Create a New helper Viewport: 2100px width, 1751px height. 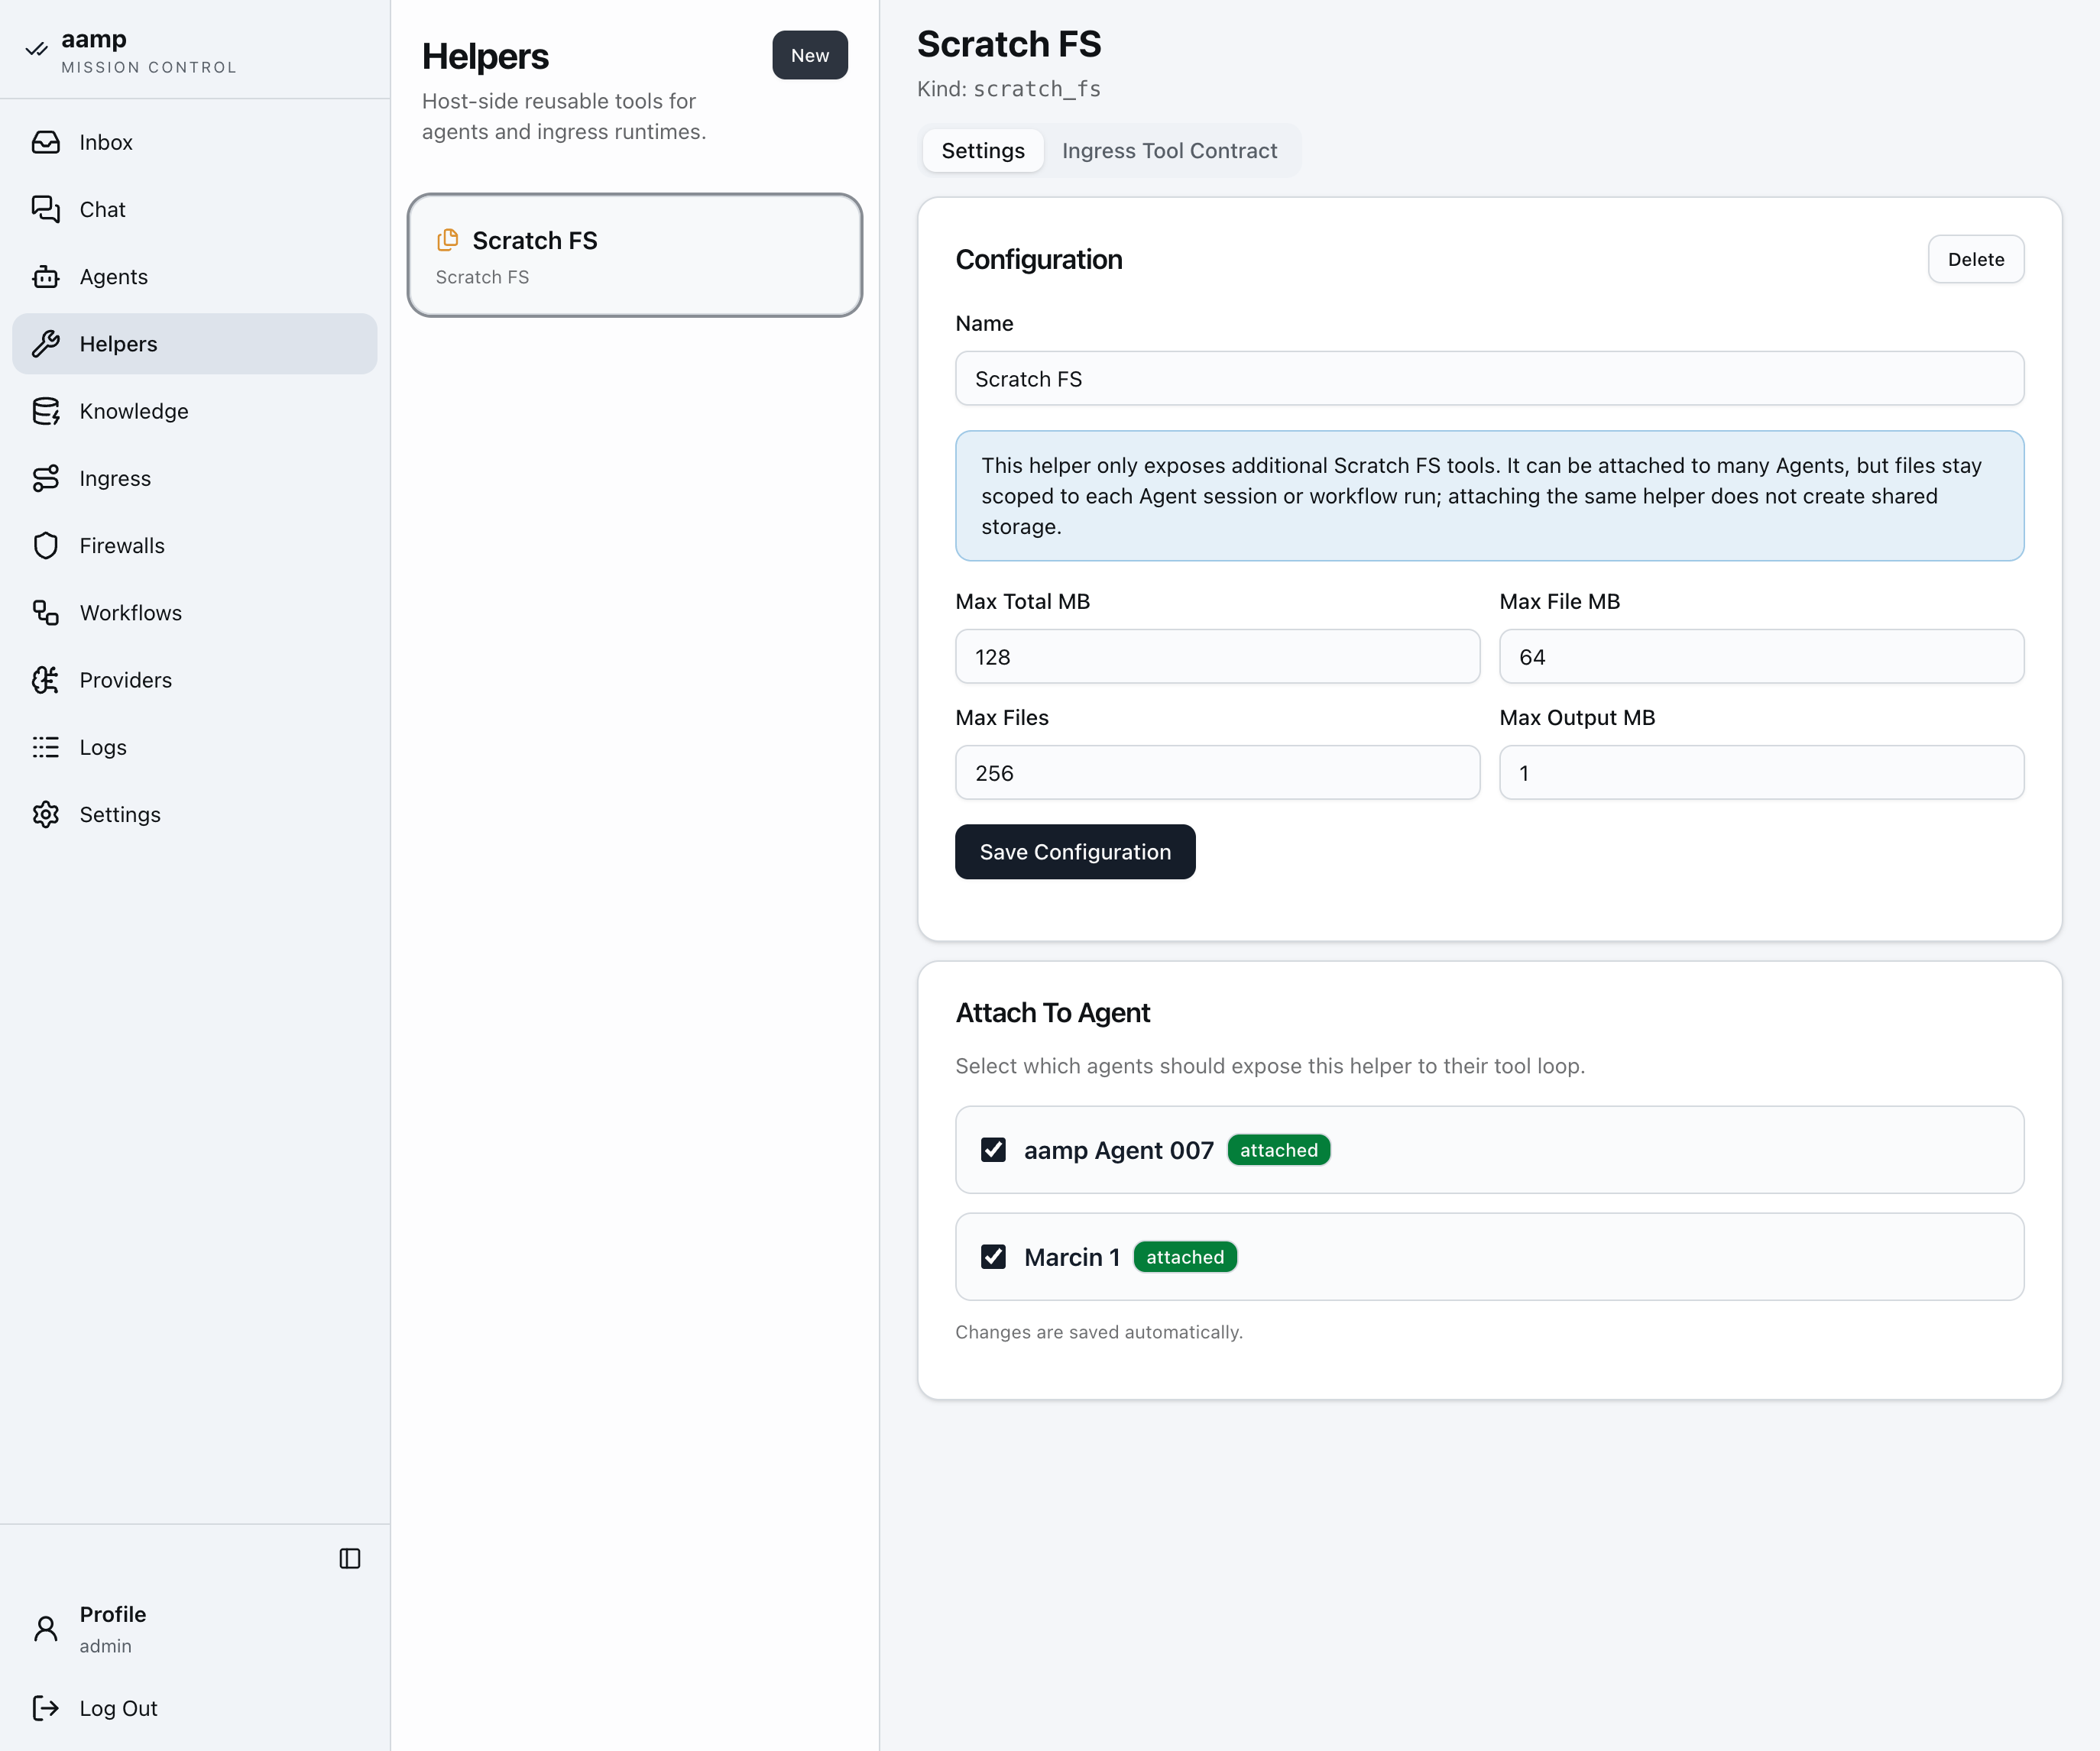pyautogui.click(x=810, y=55)
